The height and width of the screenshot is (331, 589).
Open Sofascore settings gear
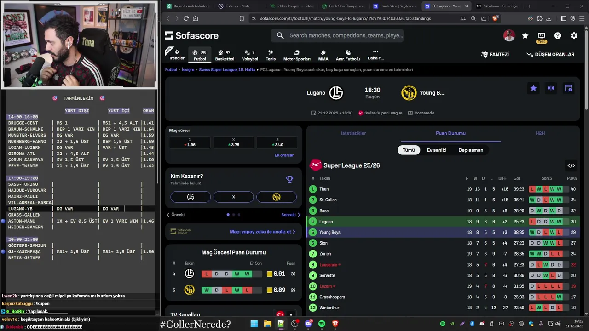coord(574,35)
